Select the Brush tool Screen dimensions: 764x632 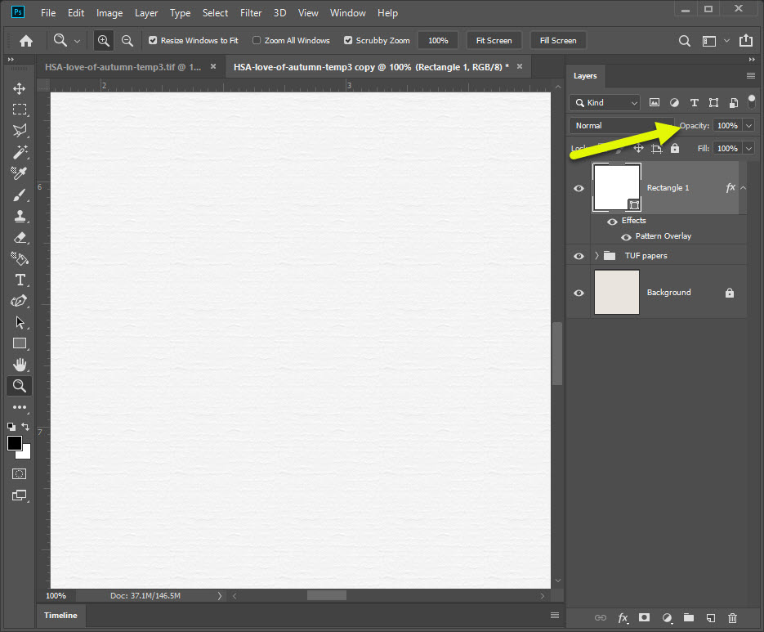click(x=20, y=195)
